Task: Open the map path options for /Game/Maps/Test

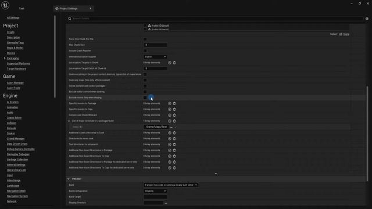Action: pyautogui.click(x=171, y=127)
